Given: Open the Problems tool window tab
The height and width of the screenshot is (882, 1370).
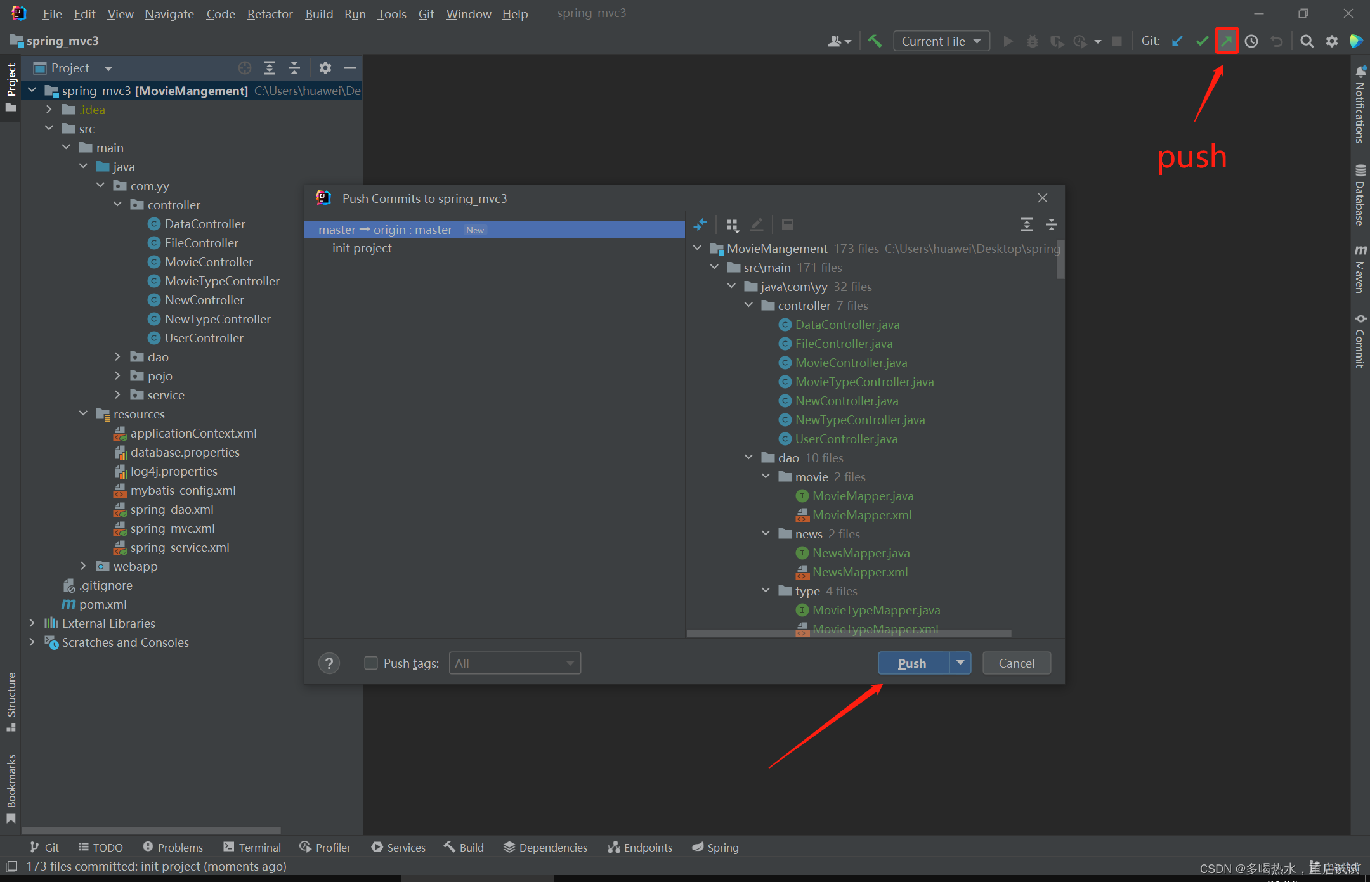Looking at the screenshot, I should pyautogui.click(x=173, y=848).
